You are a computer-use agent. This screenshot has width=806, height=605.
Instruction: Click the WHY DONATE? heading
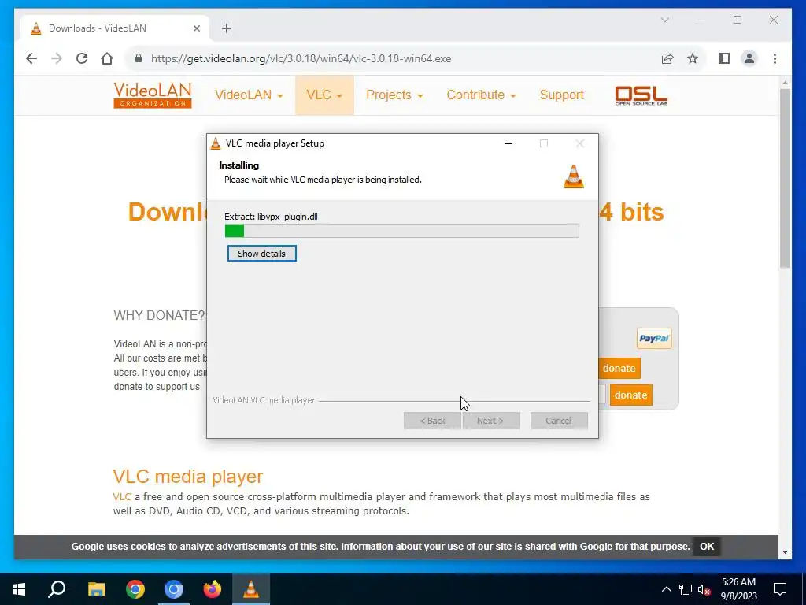pos(159,315)
